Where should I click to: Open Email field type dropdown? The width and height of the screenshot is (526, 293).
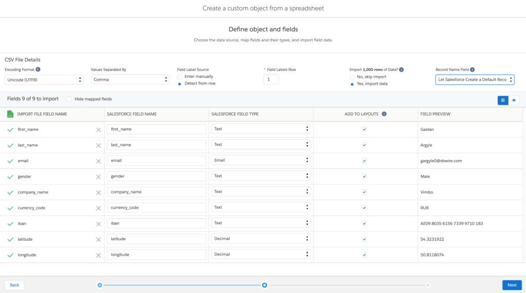pos(260,160)
